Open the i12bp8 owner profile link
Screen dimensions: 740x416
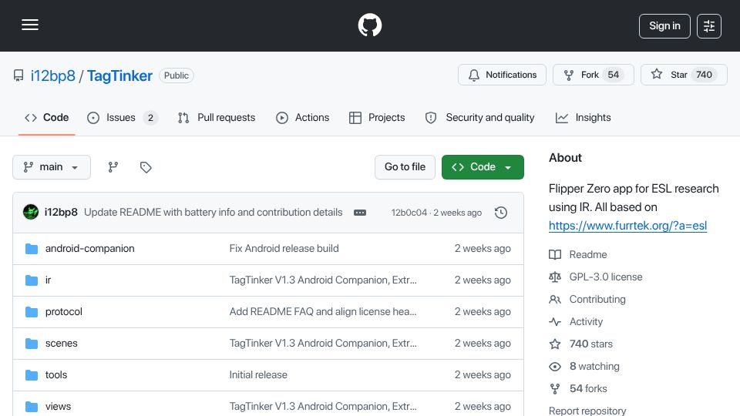[53, 75]
